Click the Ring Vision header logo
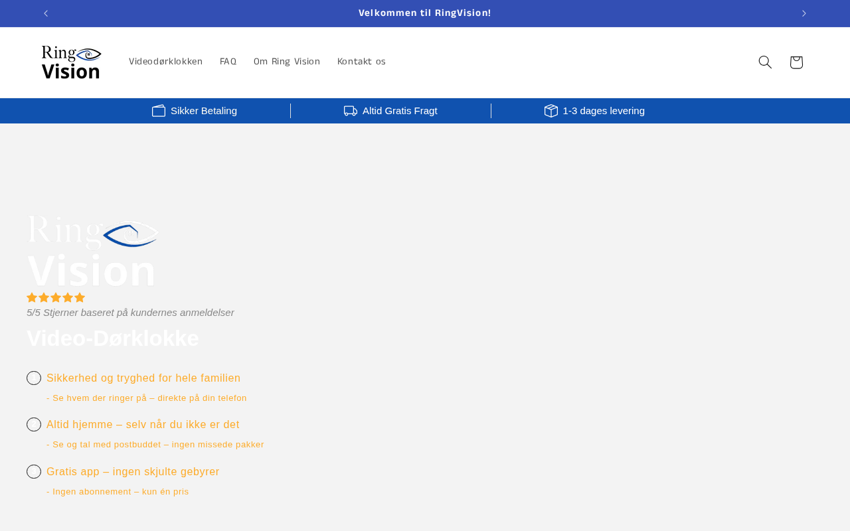This screenshot has height=531, width=850. [x=71, y=62]
